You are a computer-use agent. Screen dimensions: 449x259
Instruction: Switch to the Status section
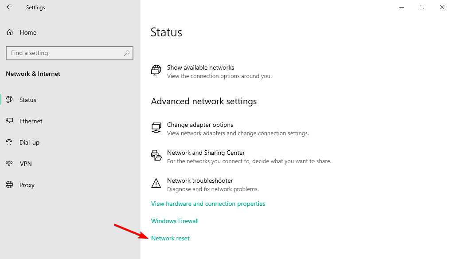(28, 99)
